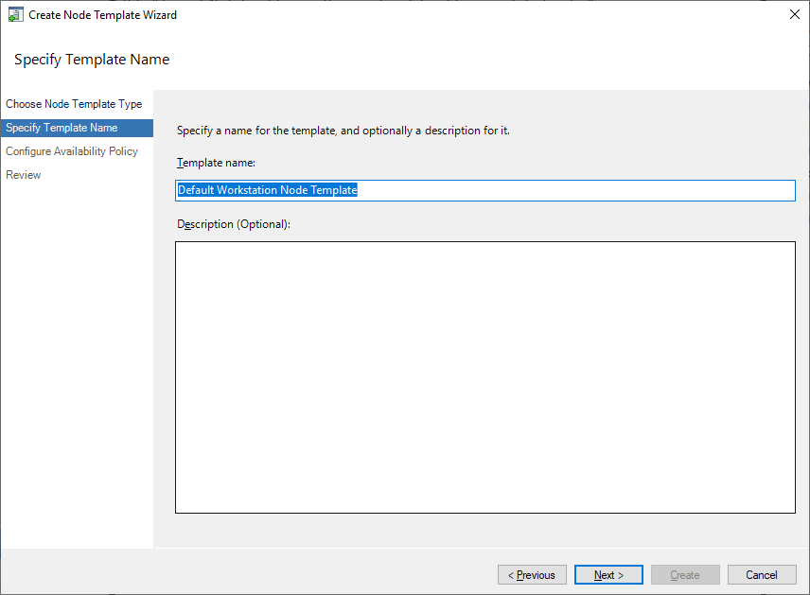Click the Next button to proceed
Viewport: 810px width, 595px height.
click(607, 574)
